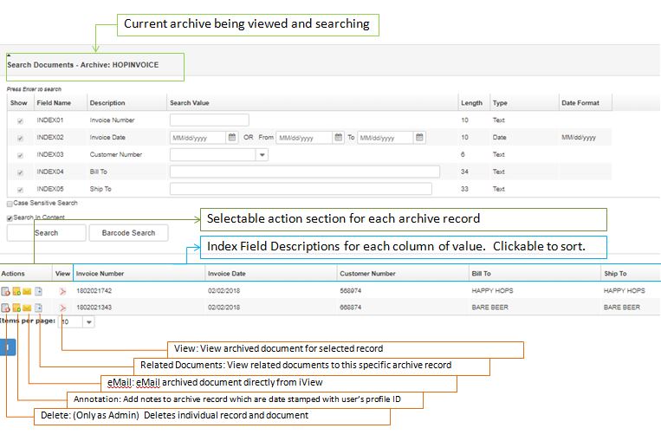Open the Items per page dropdown
The height and width of the screenshot is (441, 661).
tap(89, 321)
